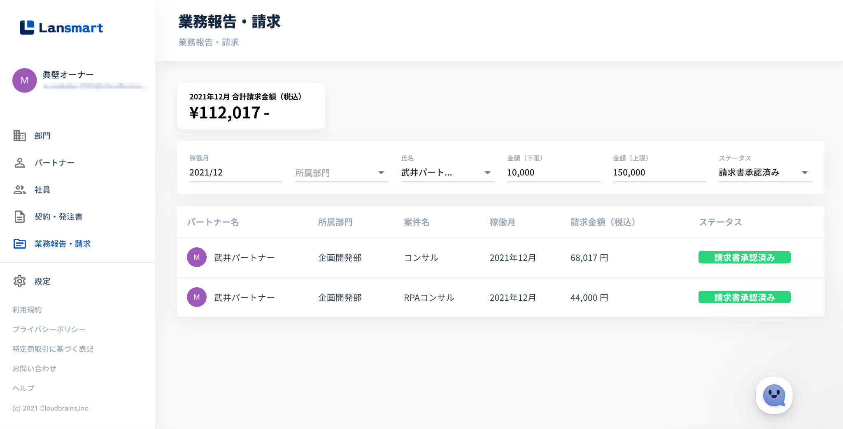Open the 眞壁オーナー profile avatar
The height and width of the screenshot is (429, 843).
click(x=25, y=81)
